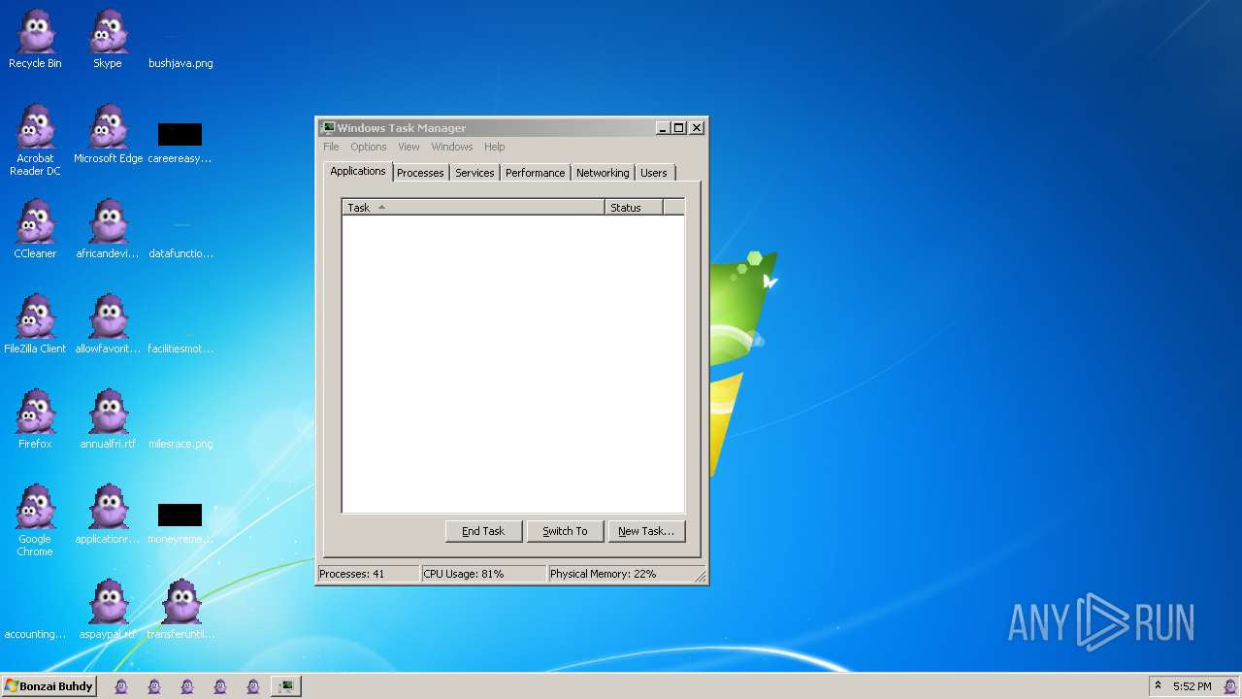Select the annualfri.rtf desktop file

click(x=108, y=419)
